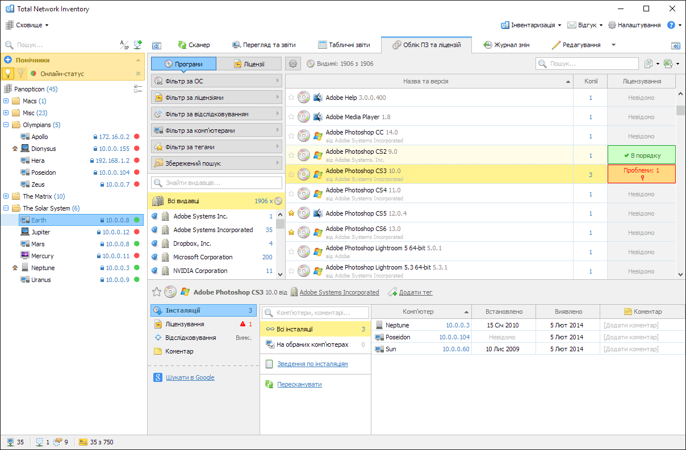Click the add-node plus icon above the network tree
686x450 pixels.
pyautogui.click(x=137, y=45)
